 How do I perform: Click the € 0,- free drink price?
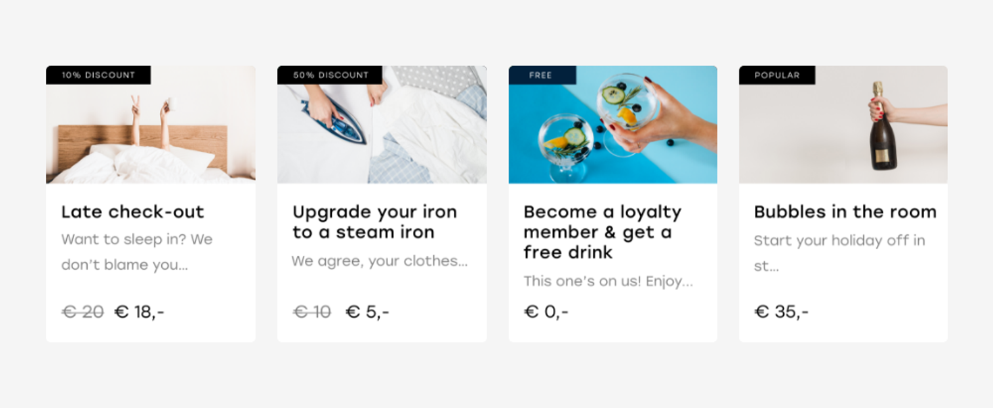546,312
